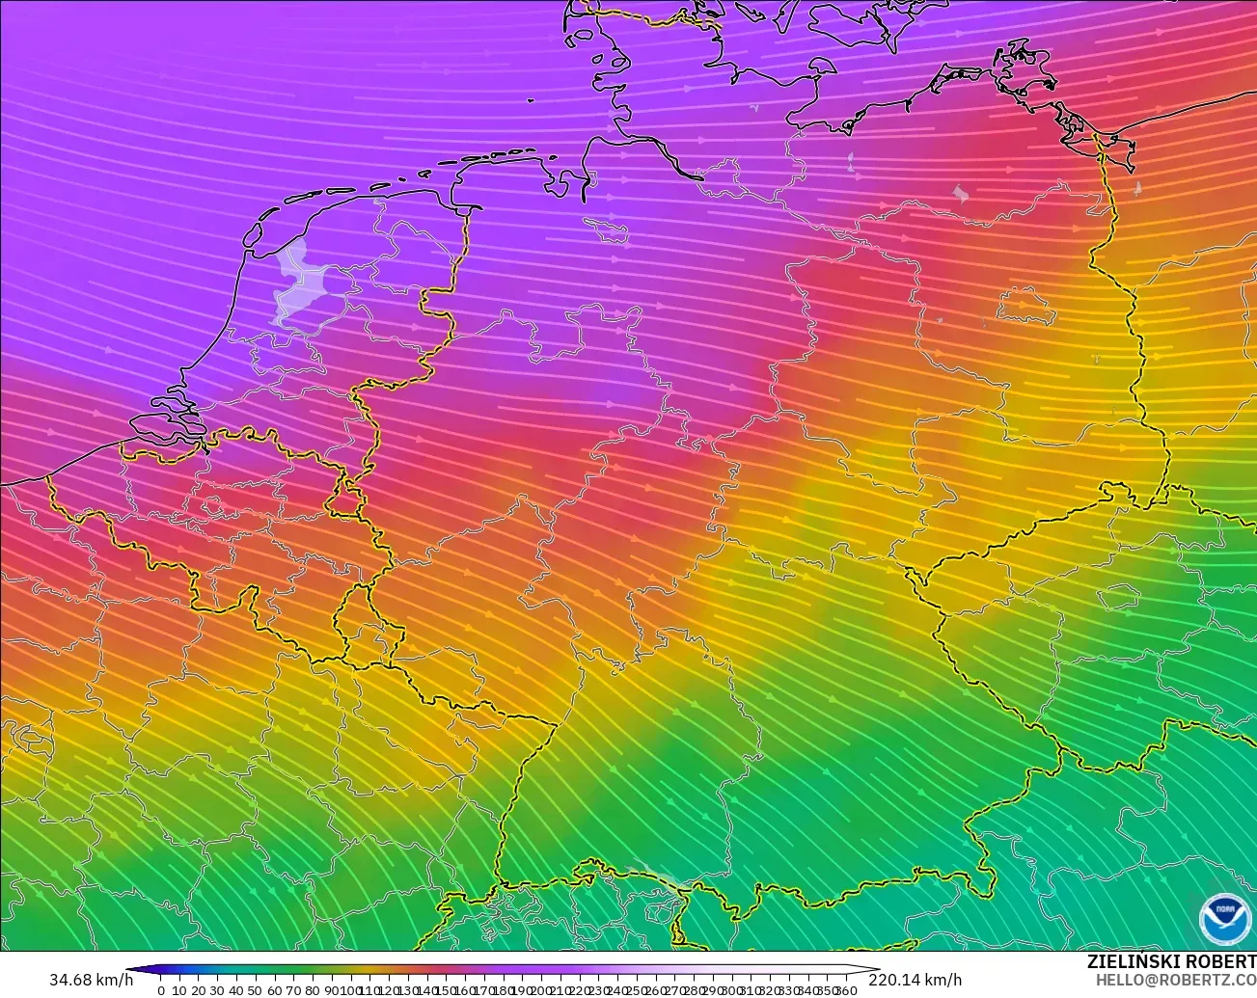Viewport: 1257px width, 998px height.
Task: Click the NOAA logo emblem
Action: [x=1224, y=920]
